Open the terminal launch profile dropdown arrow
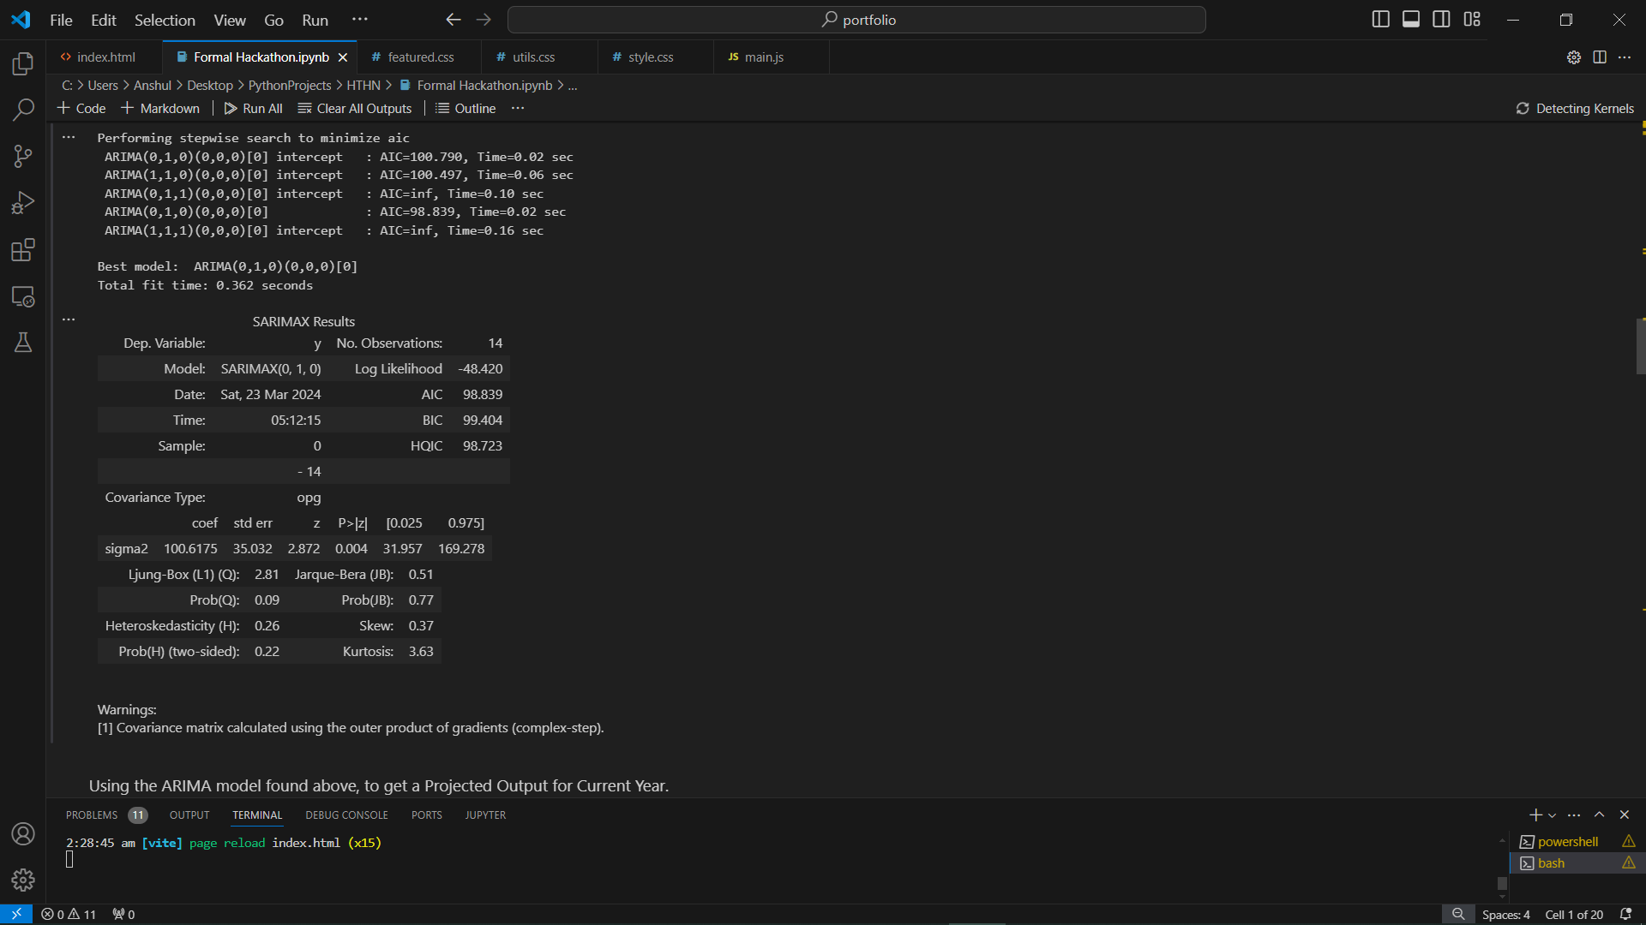 click(1553, 815)
